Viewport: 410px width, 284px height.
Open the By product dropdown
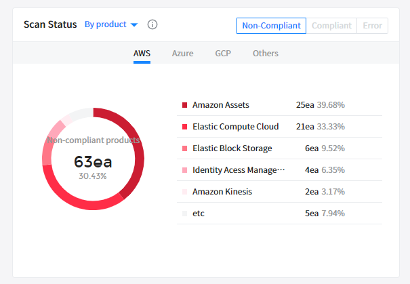(x=106, y=24)
